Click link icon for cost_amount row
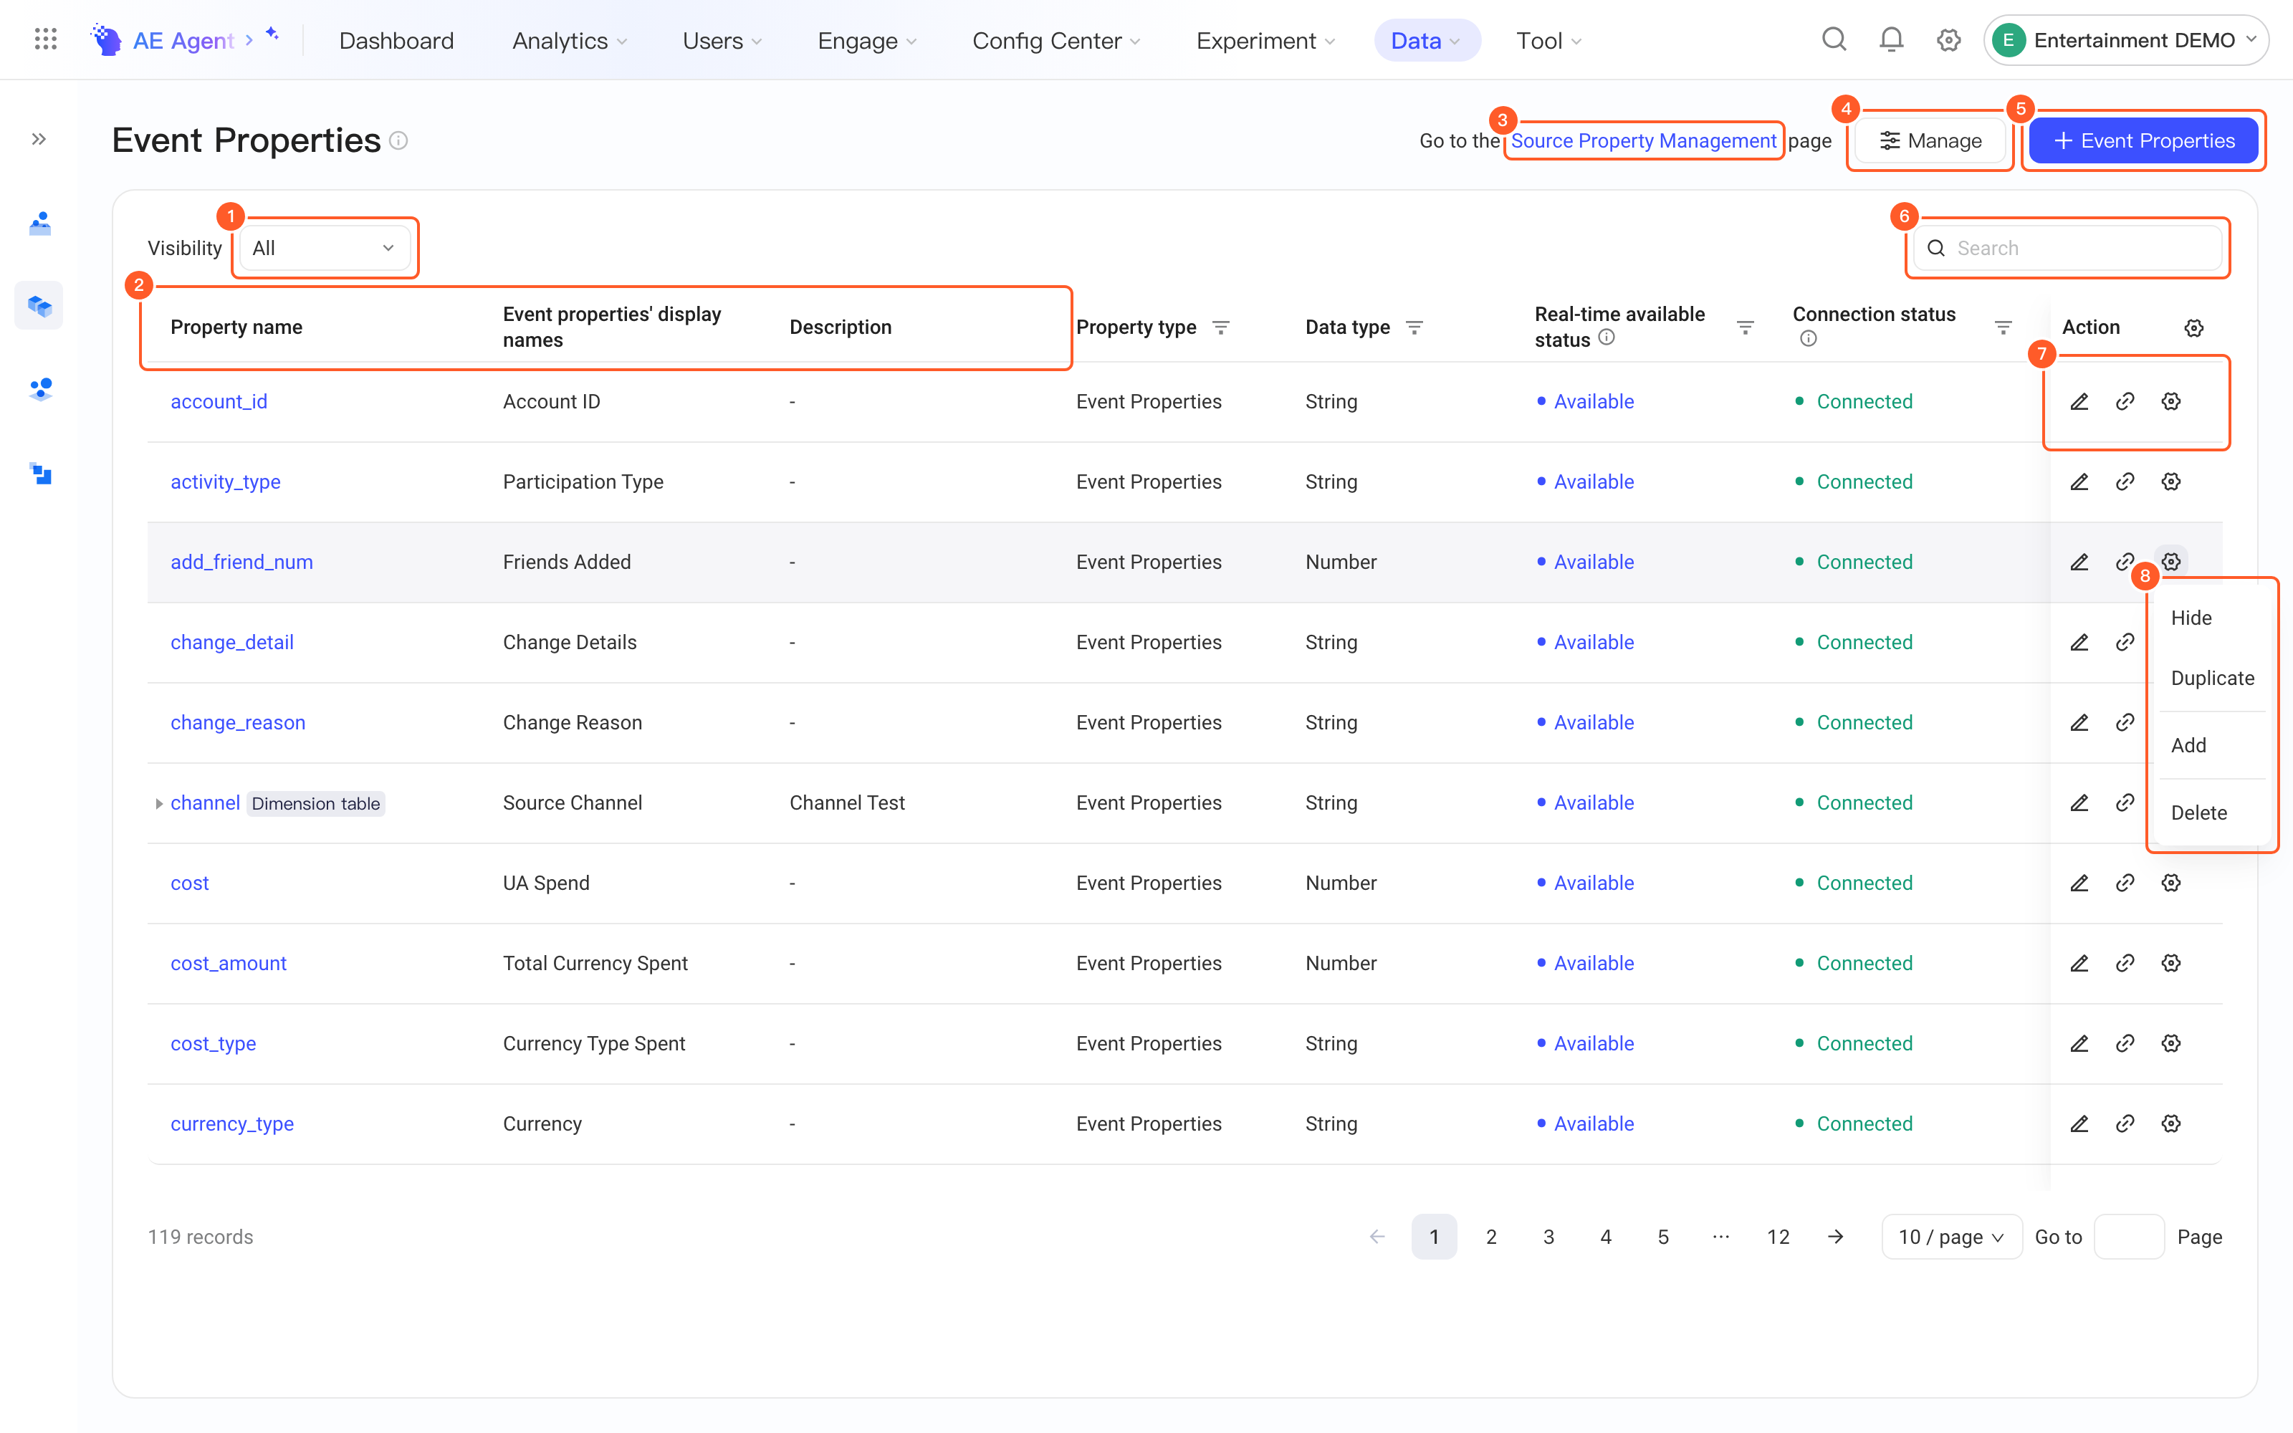The width and height of the screenshot is (2293, 1433). point(2125,963)
